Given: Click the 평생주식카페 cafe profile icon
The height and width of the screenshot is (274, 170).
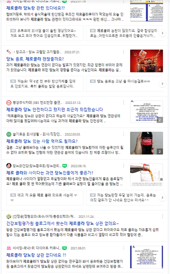Looking at the screenshot, I should [9, 103].
